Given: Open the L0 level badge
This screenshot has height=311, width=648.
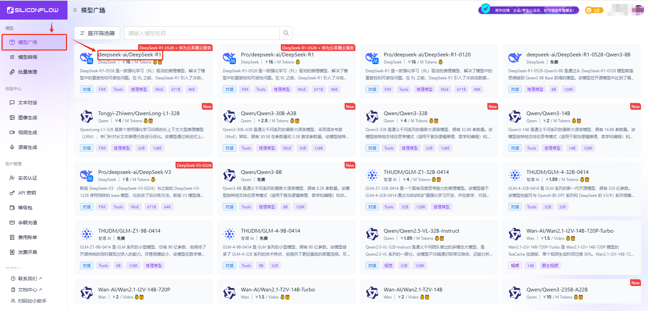Looking at the screenshot, I should click(x=594, y=10).
